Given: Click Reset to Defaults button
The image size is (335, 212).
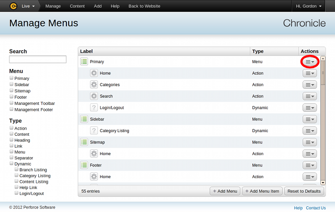Looking at the screenshot, I should pyautogui.click(x=300, y=191).
